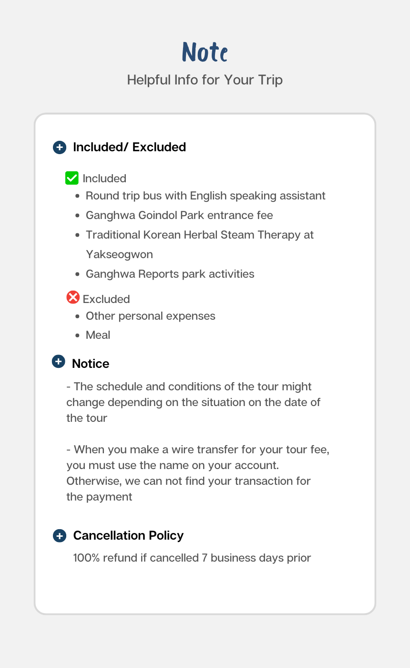Click the Excluded label text
The height and width of the screenshot is (668, 410).
[x=106, y=299]
